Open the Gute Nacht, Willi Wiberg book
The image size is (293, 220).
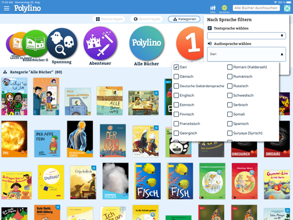(47, 213)
